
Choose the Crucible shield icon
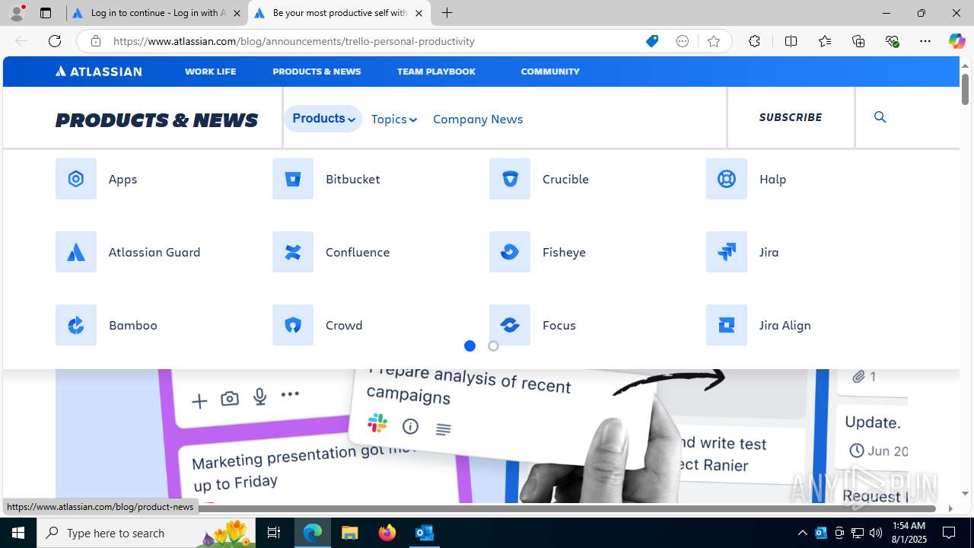pyautogui.click(x=510, y=179)
